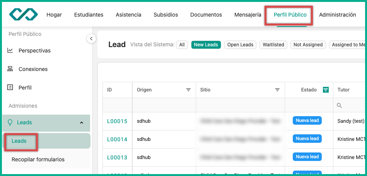Select the Conexiones network icon
Screen dimensions: 367x176
tap(10, 69)
